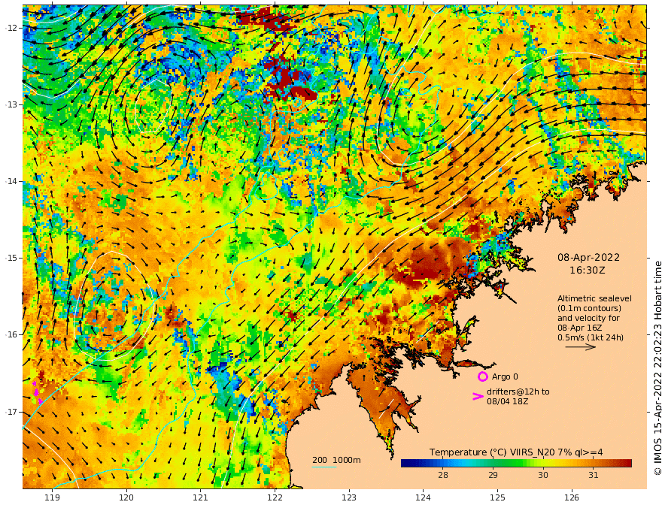Click the IMOS copyright timestamp text
The width and height of the screenshot is (662, 511).
(657, 368)
